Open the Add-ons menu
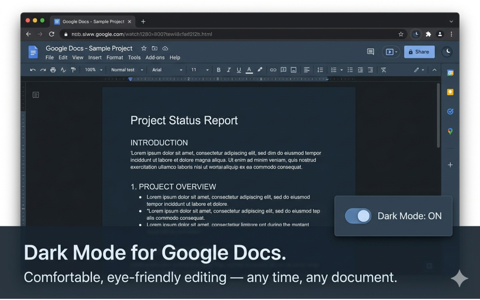The width and height of the screenshot is (480, 300). click(155, 57)
